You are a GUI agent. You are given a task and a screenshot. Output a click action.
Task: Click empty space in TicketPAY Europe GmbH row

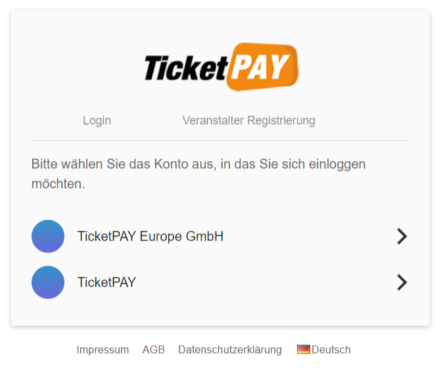[310, 236]
